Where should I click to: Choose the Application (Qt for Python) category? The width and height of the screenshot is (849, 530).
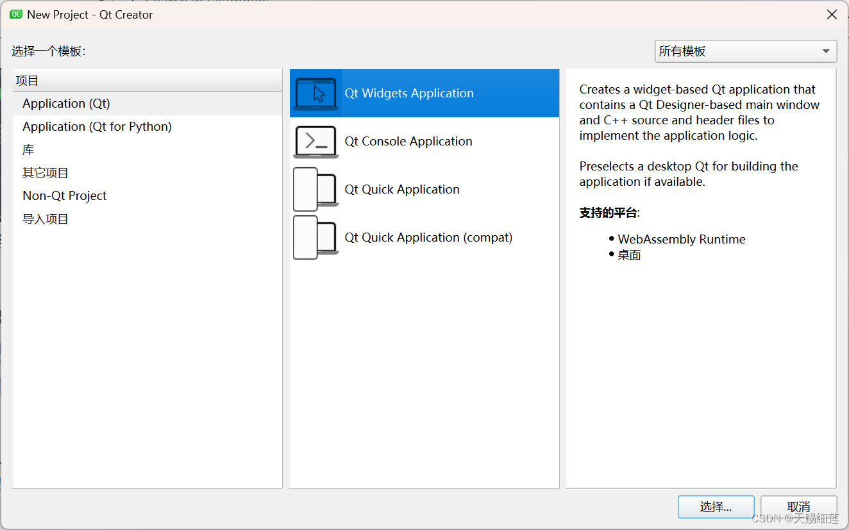pos(147,127)
